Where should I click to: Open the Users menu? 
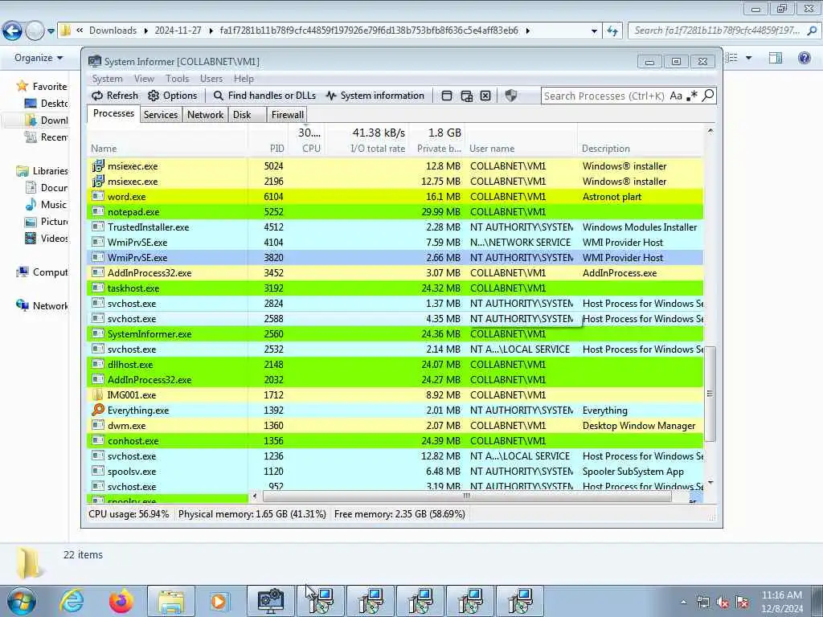coord(211,79)
